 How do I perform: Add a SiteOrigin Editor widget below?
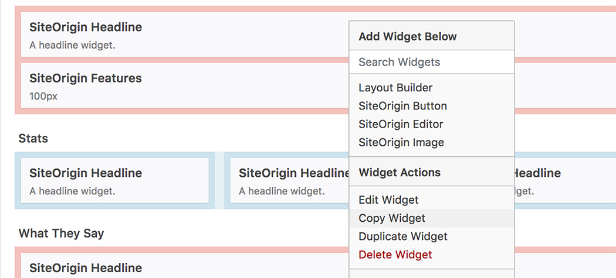coord(431,124)
